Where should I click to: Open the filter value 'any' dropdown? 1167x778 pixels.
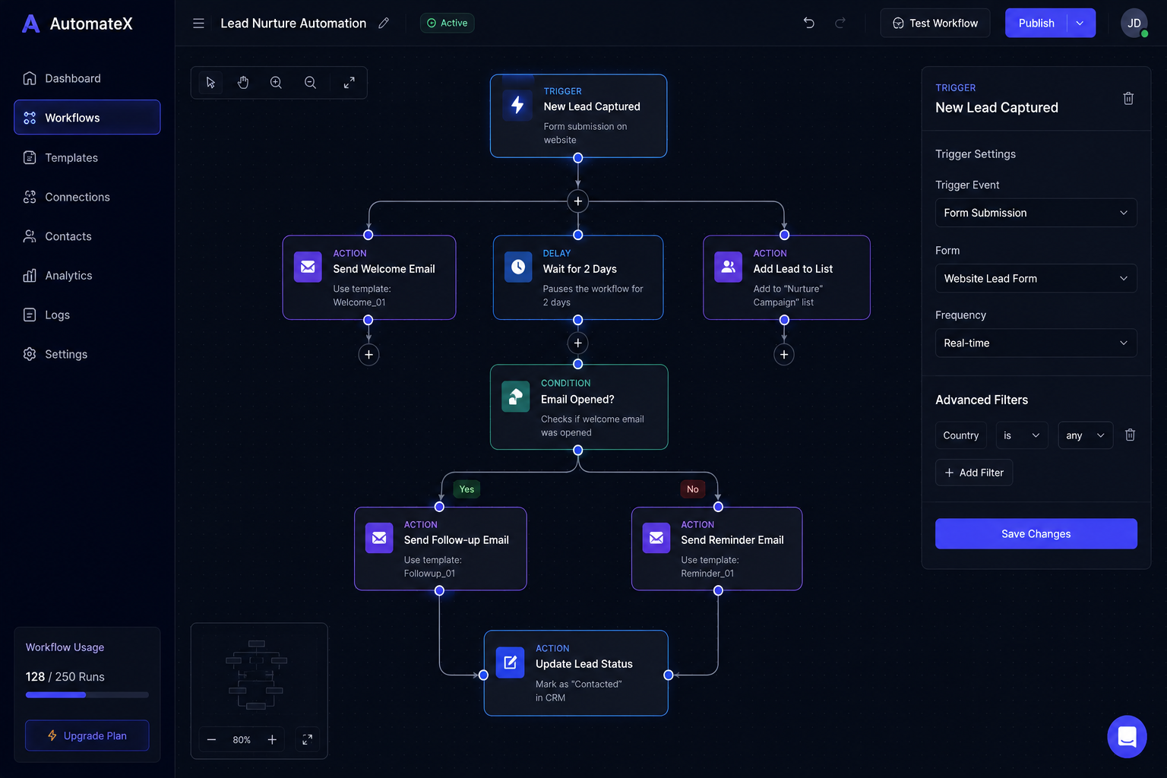coord(1086,435)
